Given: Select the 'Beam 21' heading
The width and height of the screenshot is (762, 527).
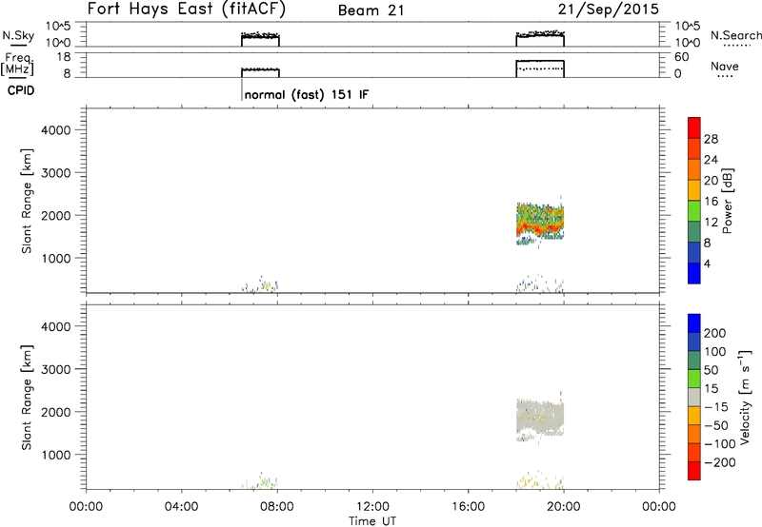Looking at the screenshot, I should point(371,10).
